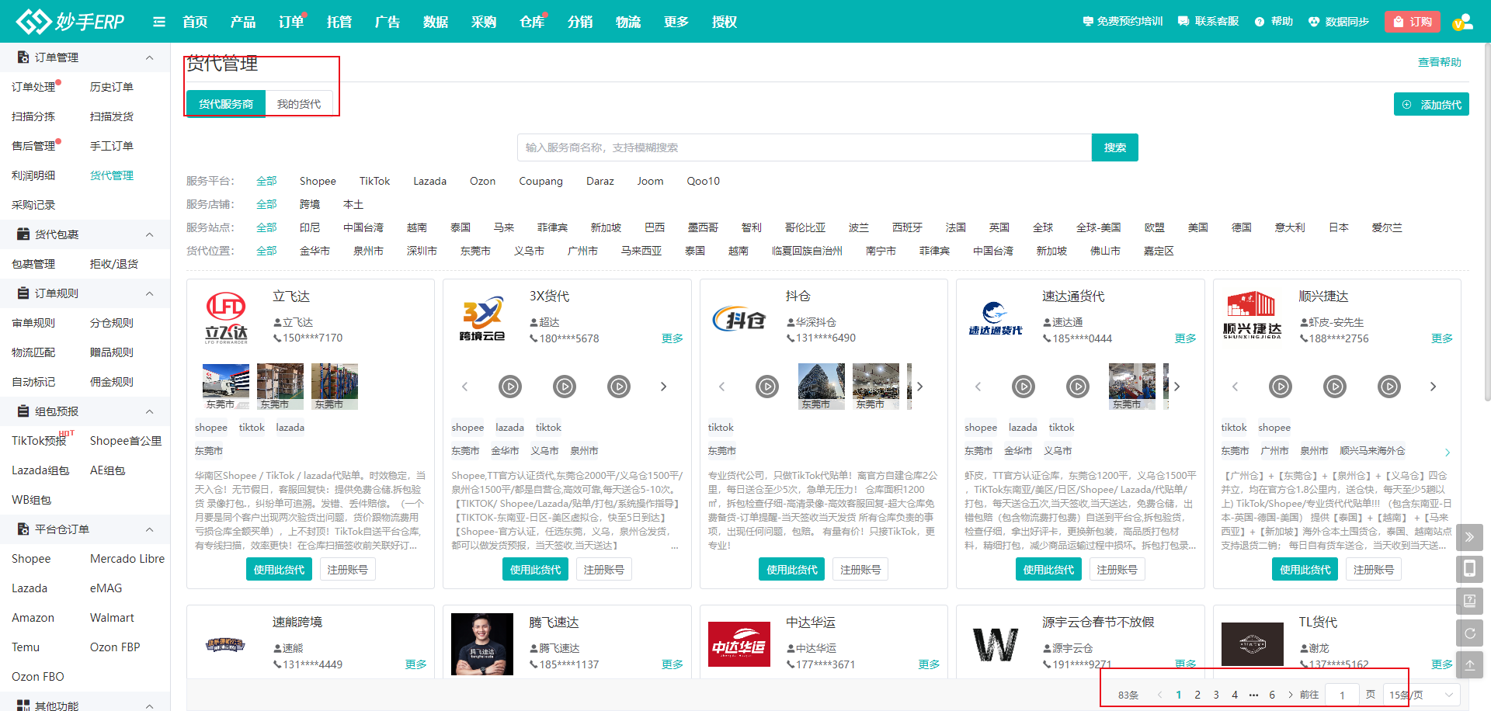This screenshot has width=1491, height=711.
Task: Go to page 6 in pagination
Action: [1272, 695]
